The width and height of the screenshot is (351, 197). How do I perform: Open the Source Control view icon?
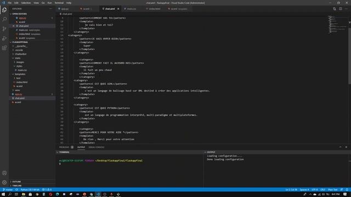click(4, 29)
